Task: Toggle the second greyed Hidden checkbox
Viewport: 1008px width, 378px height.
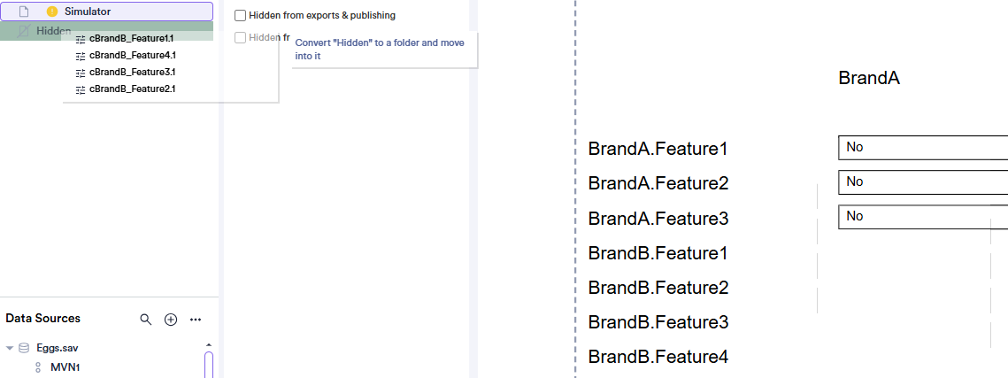Action: [240, 37]
